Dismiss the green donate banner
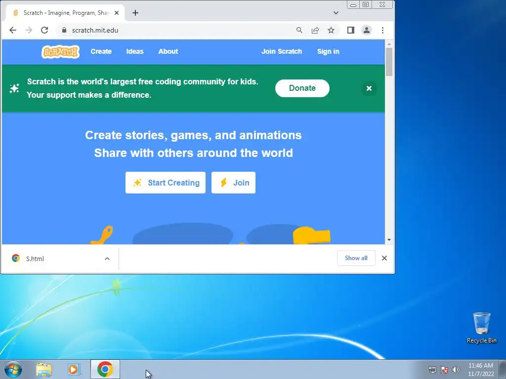The width and height of the screenshot is (506, 379). tap(369, 88)
